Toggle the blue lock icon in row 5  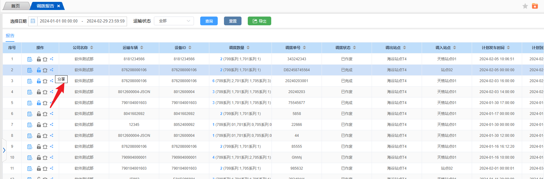[39, 103]
